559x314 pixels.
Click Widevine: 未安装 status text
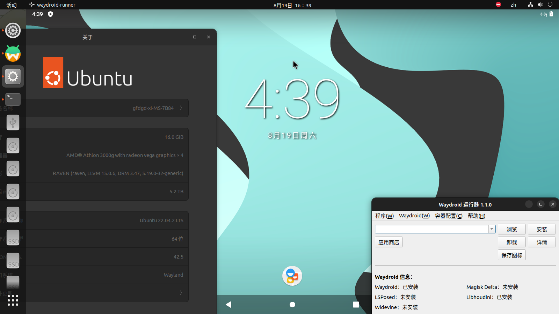point(396,307)
